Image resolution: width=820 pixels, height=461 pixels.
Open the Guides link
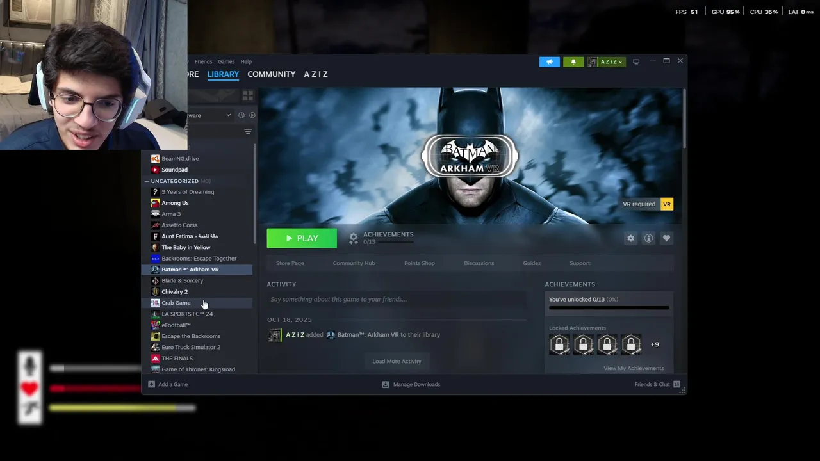point(532,263)
